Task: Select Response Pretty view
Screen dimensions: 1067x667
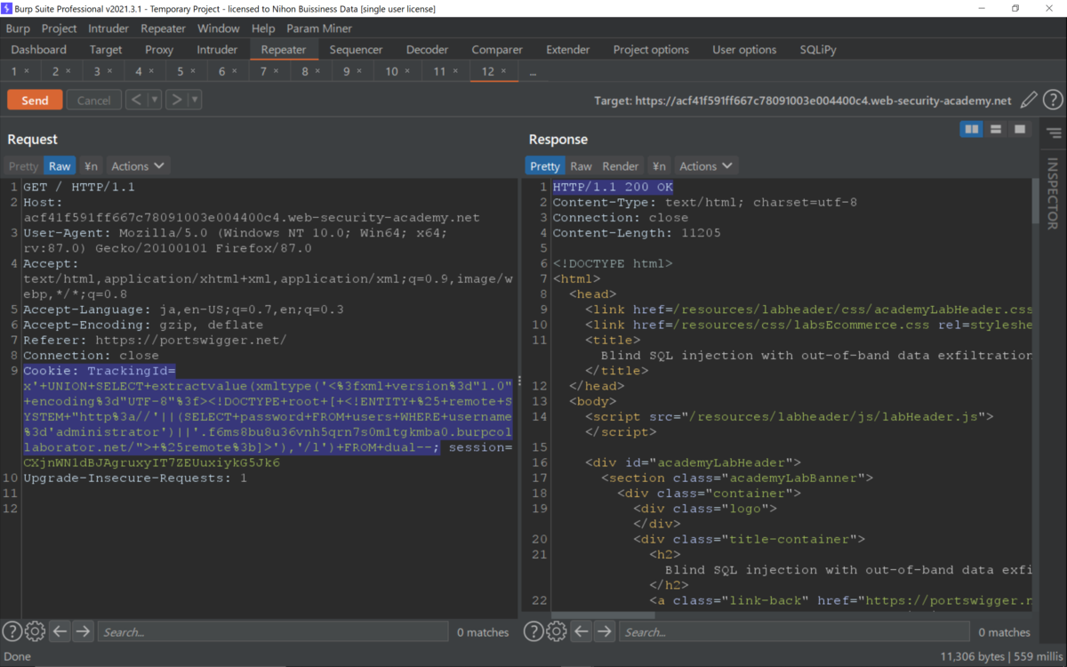Action: 545,166
